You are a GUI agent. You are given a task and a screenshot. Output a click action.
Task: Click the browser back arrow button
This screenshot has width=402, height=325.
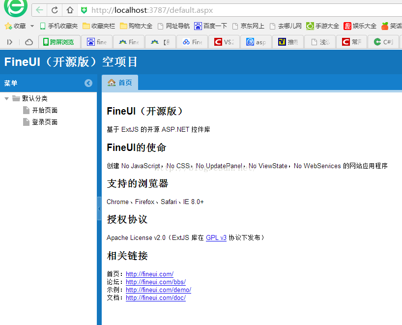point(39,10)
